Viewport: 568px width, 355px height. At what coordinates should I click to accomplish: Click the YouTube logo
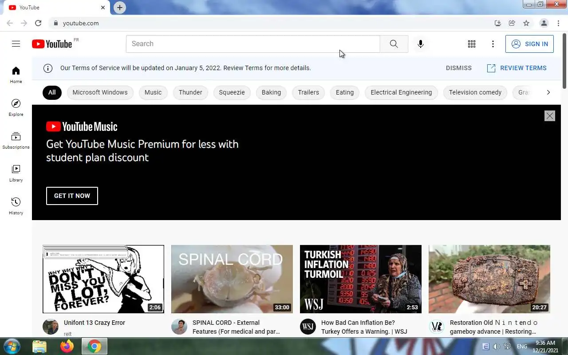(x=52, y=44)
